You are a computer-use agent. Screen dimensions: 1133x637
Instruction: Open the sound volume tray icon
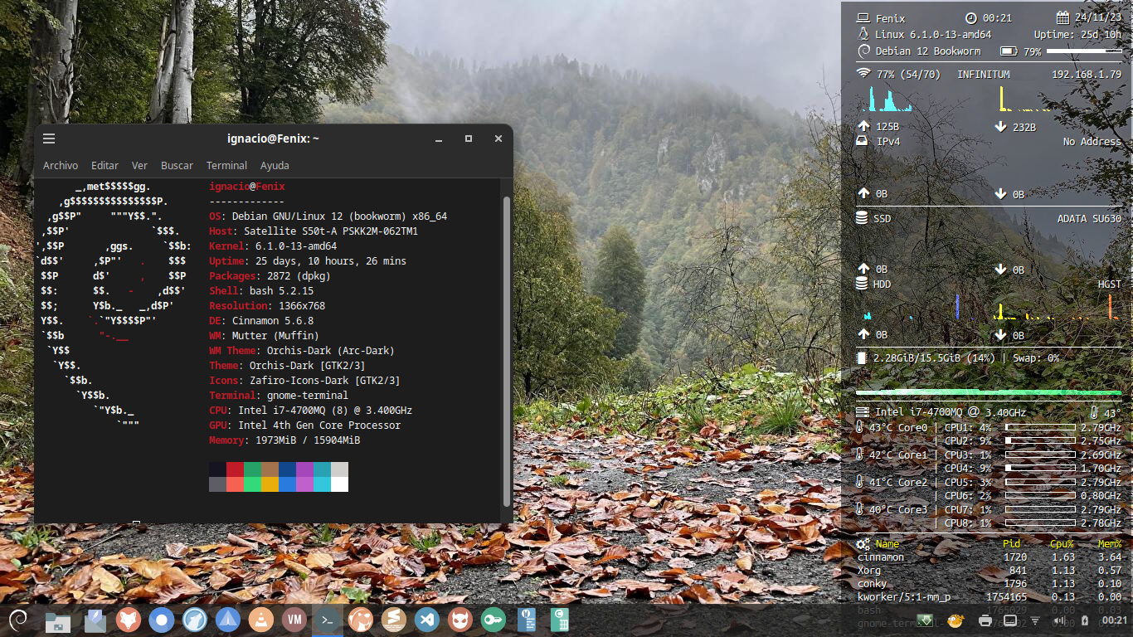pos(1059,620)
